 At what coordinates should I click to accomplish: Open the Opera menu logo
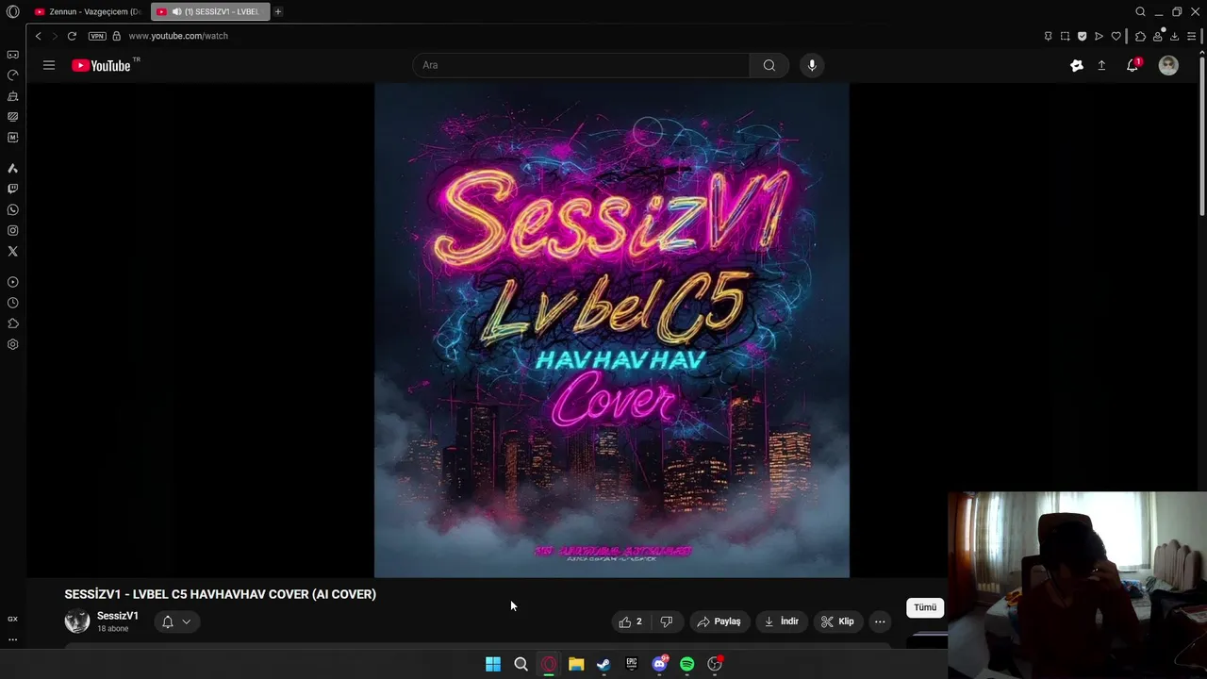12,11
